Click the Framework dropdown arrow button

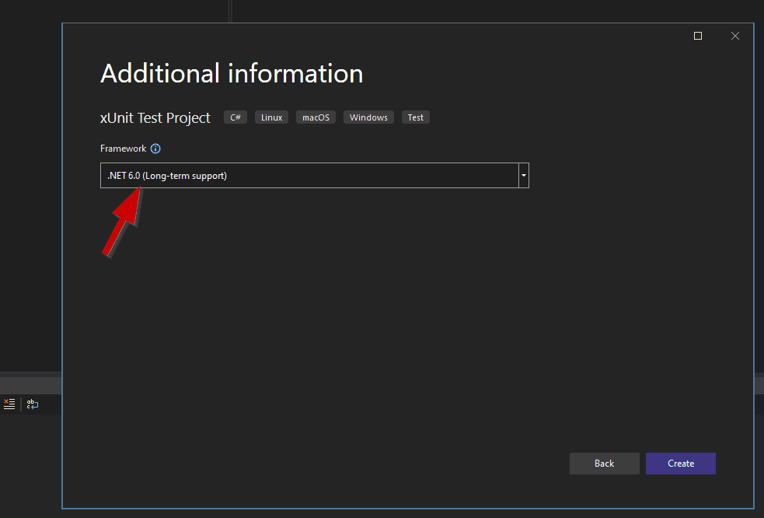(x=524, y=176)
